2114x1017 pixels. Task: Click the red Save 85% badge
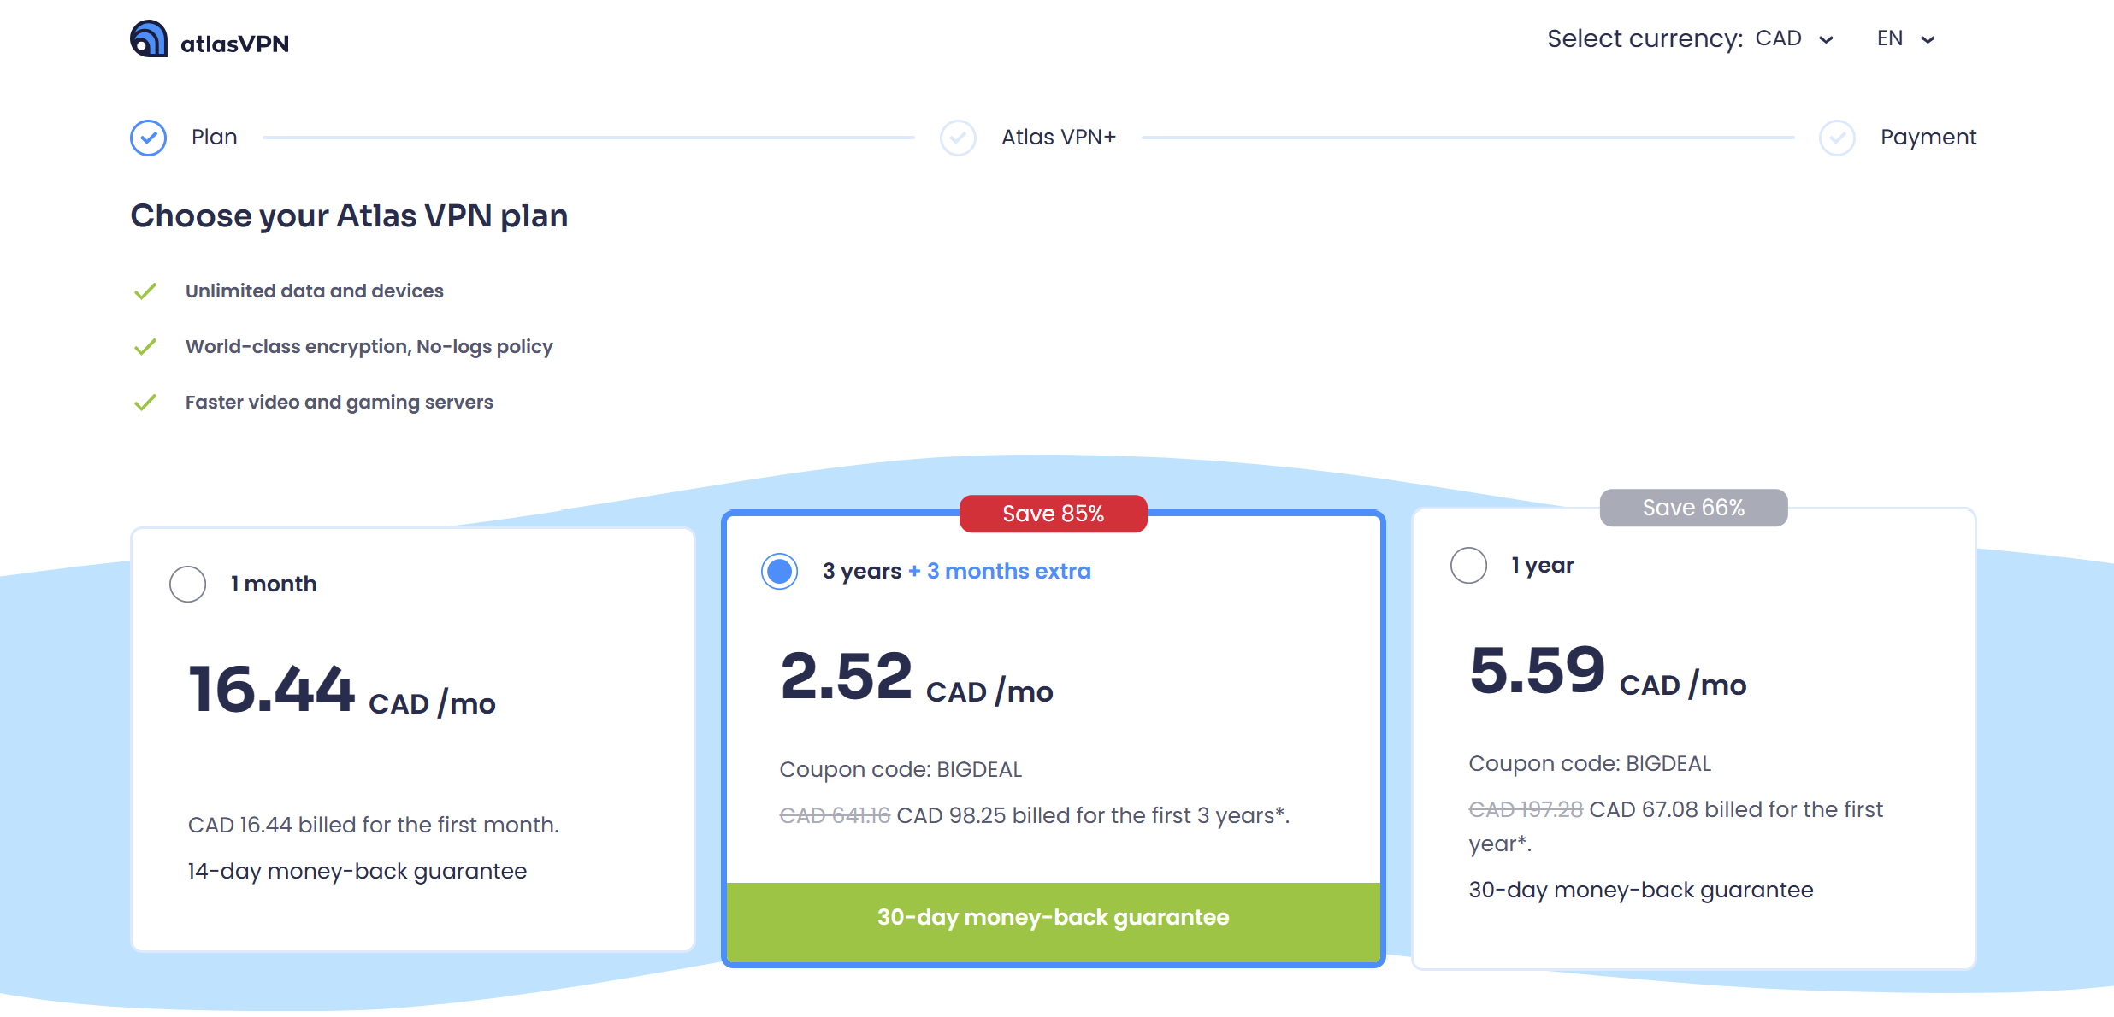1053,514
